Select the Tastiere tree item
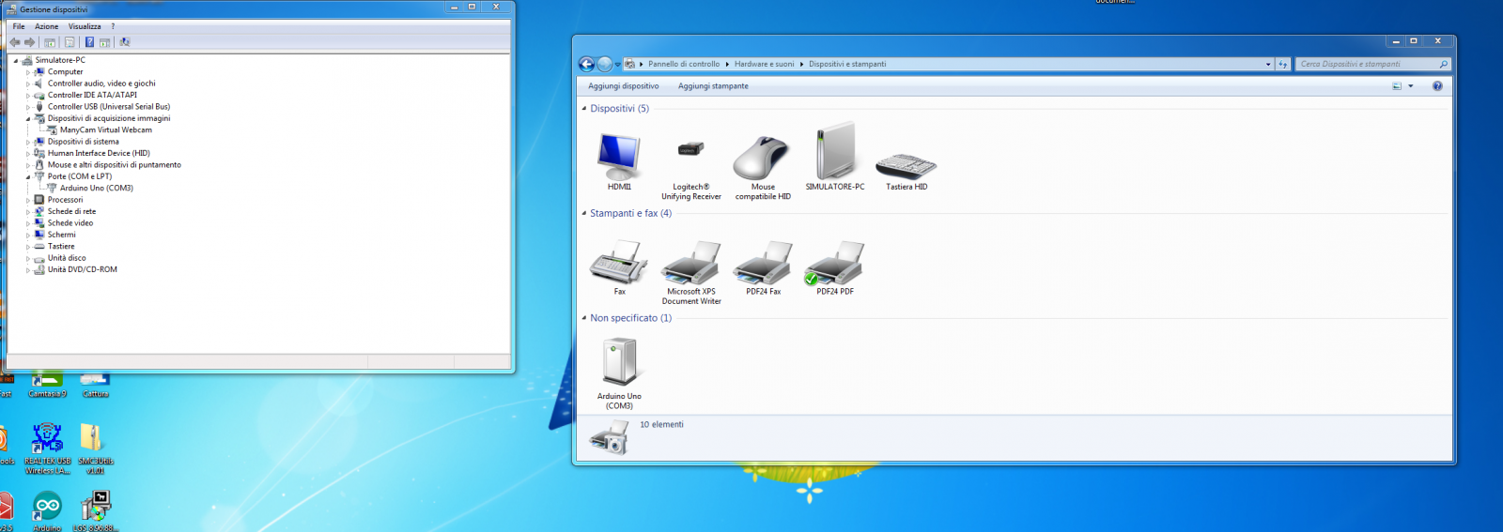 pos(61,247)
